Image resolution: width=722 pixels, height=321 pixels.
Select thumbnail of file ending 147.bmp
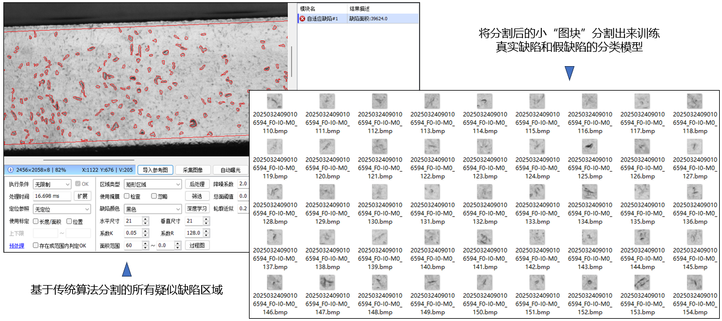327,282
